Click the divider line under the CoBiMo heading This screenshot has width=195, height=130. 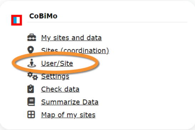107,22
